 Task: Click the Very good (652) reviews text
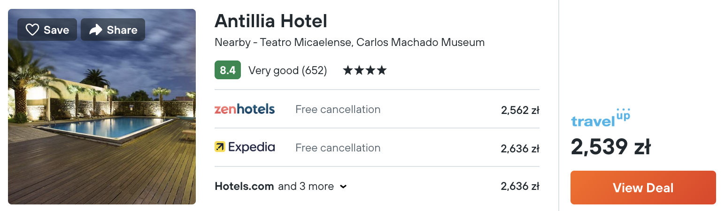coord(287,70)
